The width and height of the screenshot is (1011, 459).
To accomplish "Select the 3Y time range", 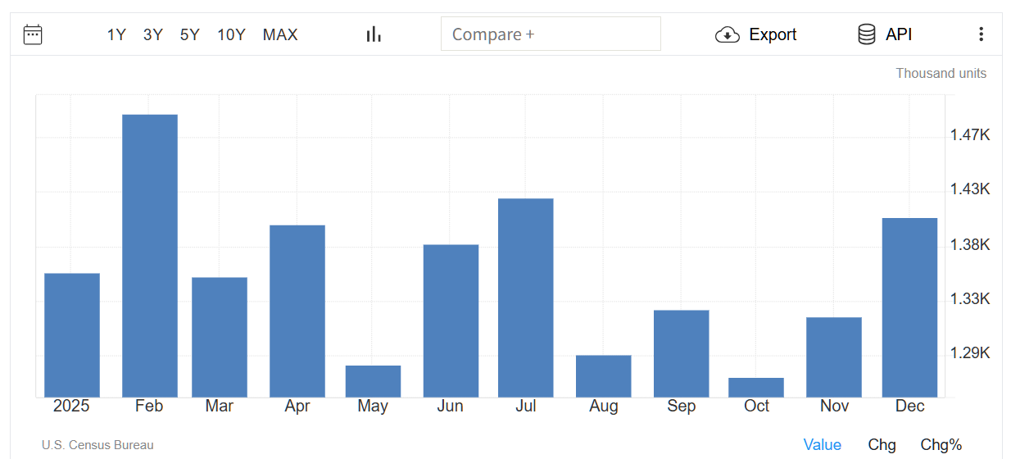I will [x=153, y=34].
